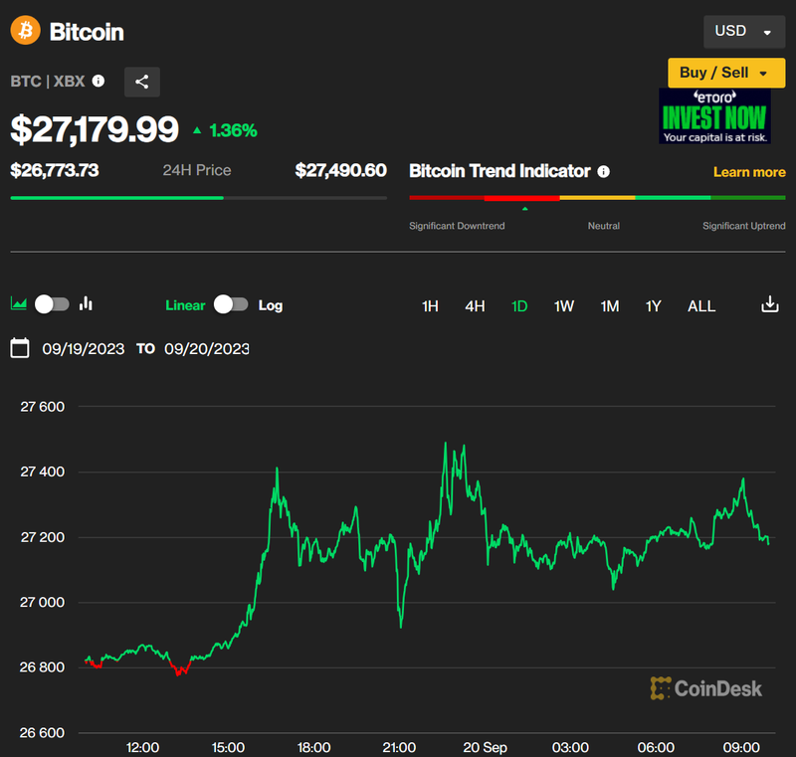Open the calendar date picker icon
The height and width of the screenshot is (757, 796).
pyautogui.click(x=20, y=348)
